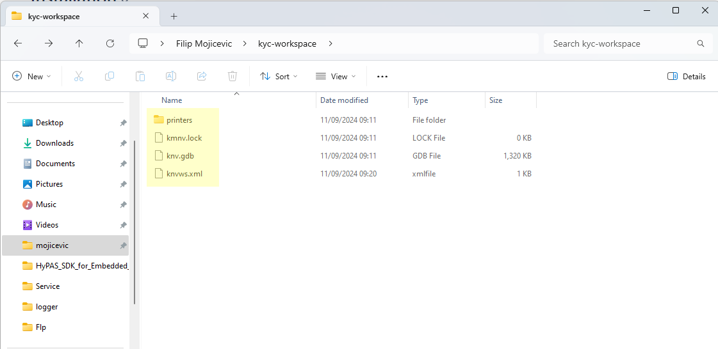Select the knv.gdb file

tap(180, 156)
